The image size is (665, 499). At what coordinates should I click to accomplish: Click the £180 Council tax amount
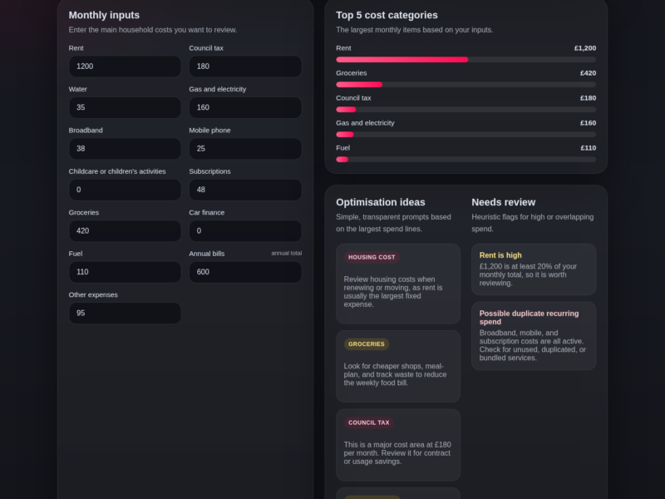[x=588, y=98]
